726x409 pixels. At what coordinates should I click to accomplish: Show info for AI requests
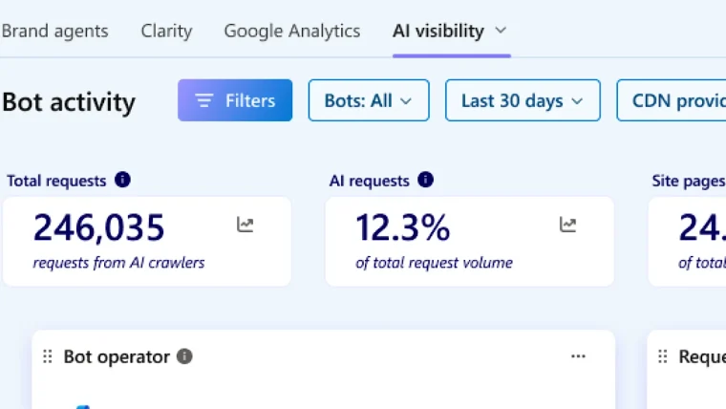point(425,180)
